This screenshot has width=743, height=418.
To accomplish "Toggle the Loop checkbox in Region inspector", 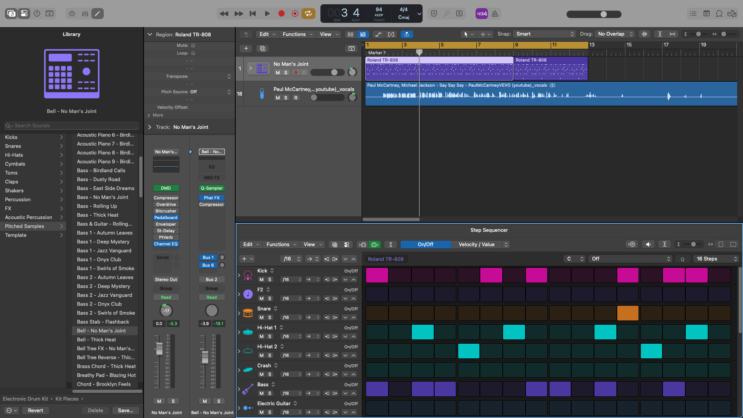I will click(x=193, y=53).
